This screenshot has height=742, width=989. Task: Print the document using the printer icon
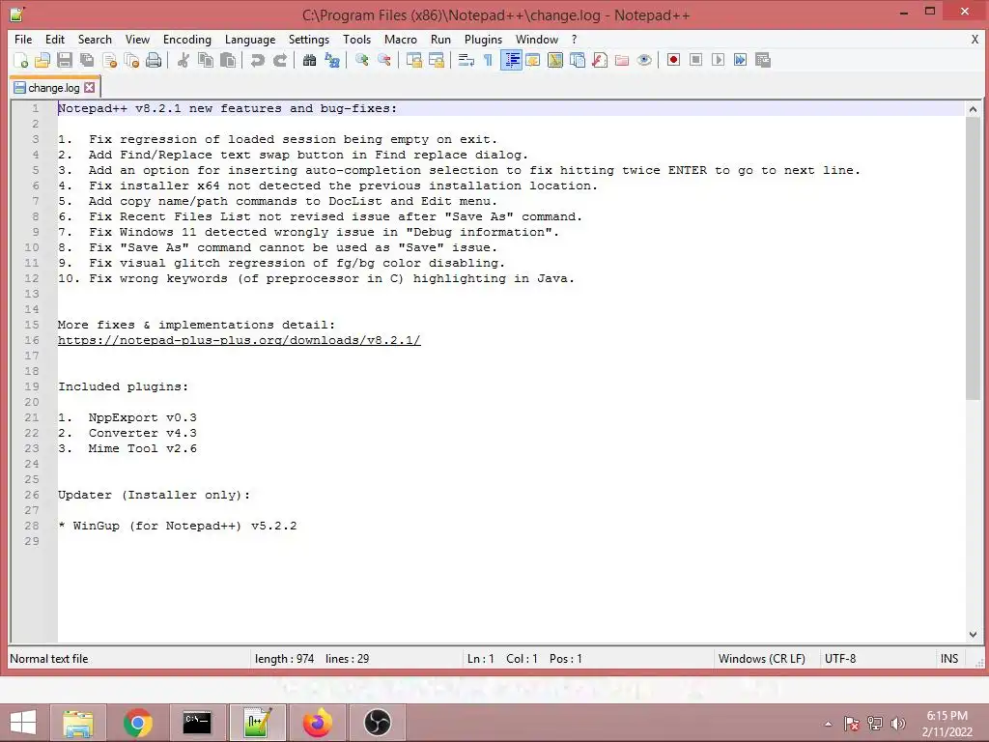tap(154, 61)
